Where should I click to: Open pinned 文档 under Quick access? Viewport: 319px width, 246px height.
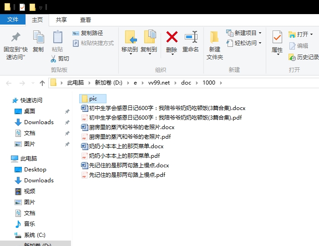(x=25, y=133)
